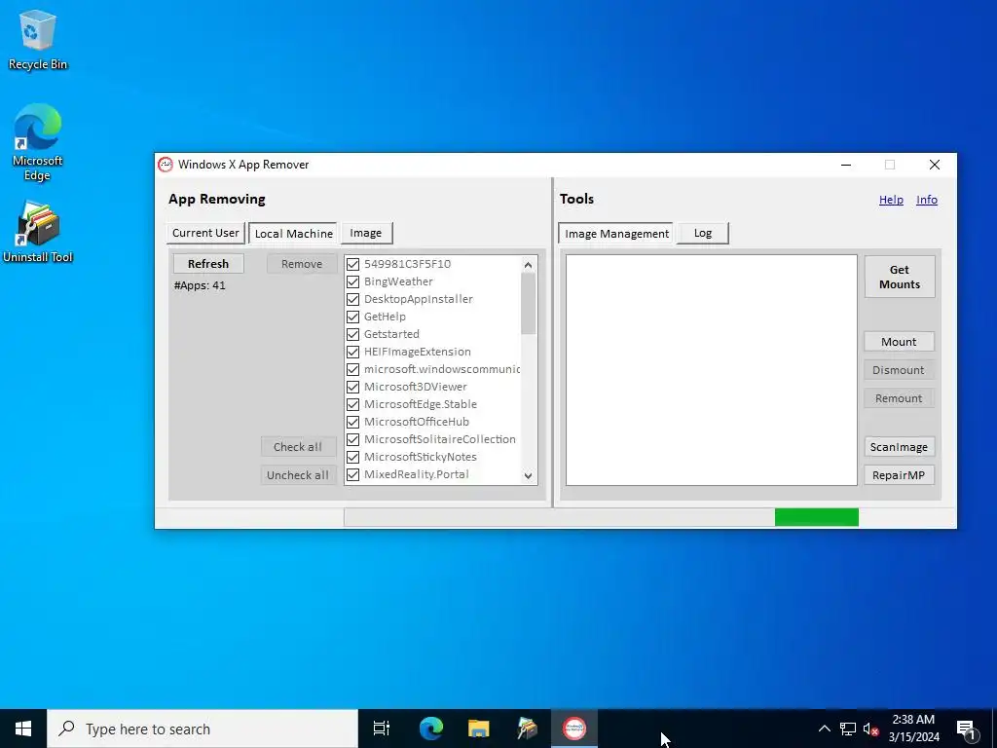This screenshot has width=997, height=748.
Task: Switch to the Image tab
Action: [366, 233]
